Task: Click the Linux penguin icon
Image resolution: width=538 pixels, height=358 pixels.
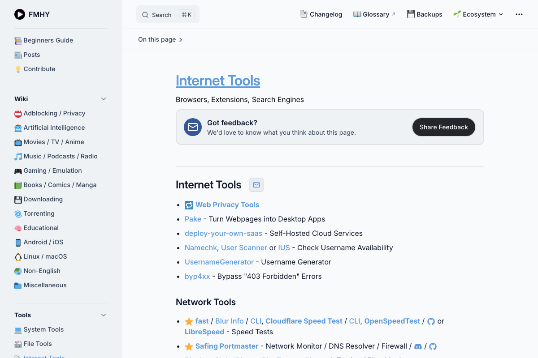Action: coord(18,257)
